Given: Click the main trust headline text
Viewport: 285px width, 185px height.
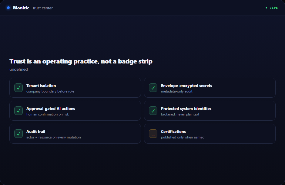Looking at the screenshot, I should click(x=81, y=61).
